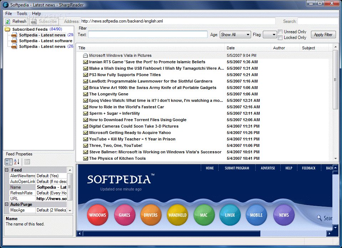Click the read envelope icon for Microsoft Windows Vista in Pictures
The width and height of the screenshot is (342, 248).
86,55
